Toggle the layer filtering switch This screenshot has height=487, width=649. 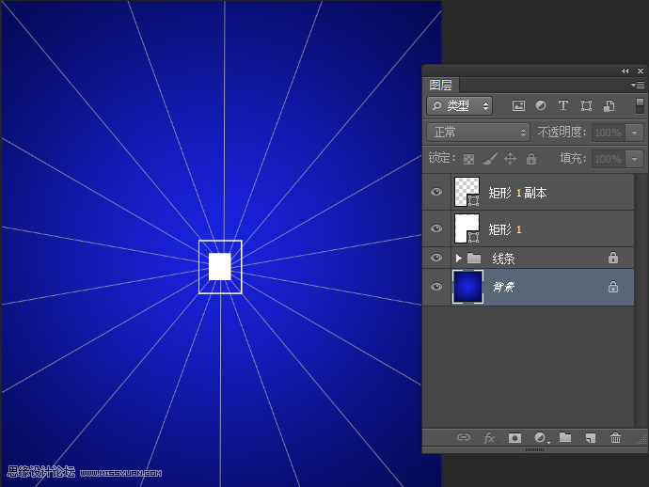(x=640, y=105)
